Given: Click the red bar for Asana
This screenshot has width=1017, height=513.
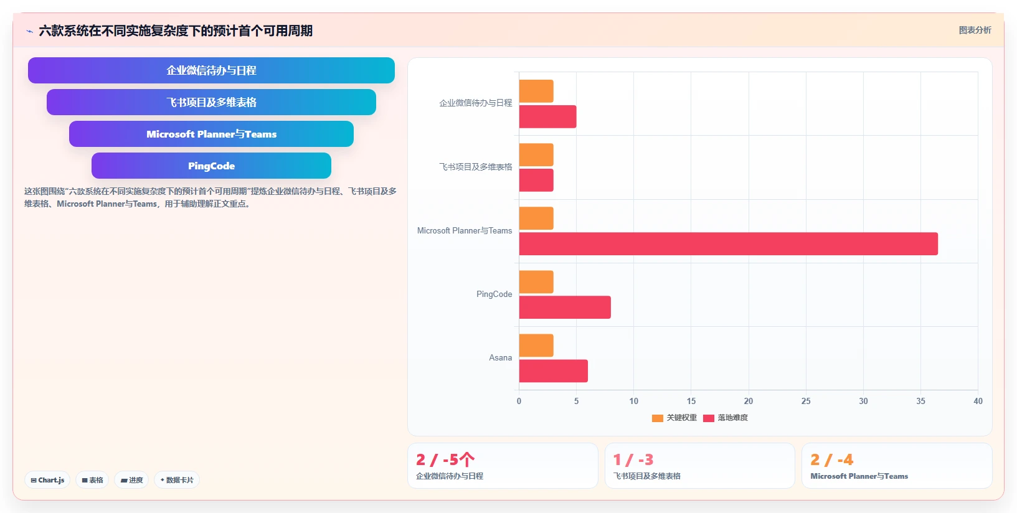Looking at the screenshot, I should [x=554, y=371].
